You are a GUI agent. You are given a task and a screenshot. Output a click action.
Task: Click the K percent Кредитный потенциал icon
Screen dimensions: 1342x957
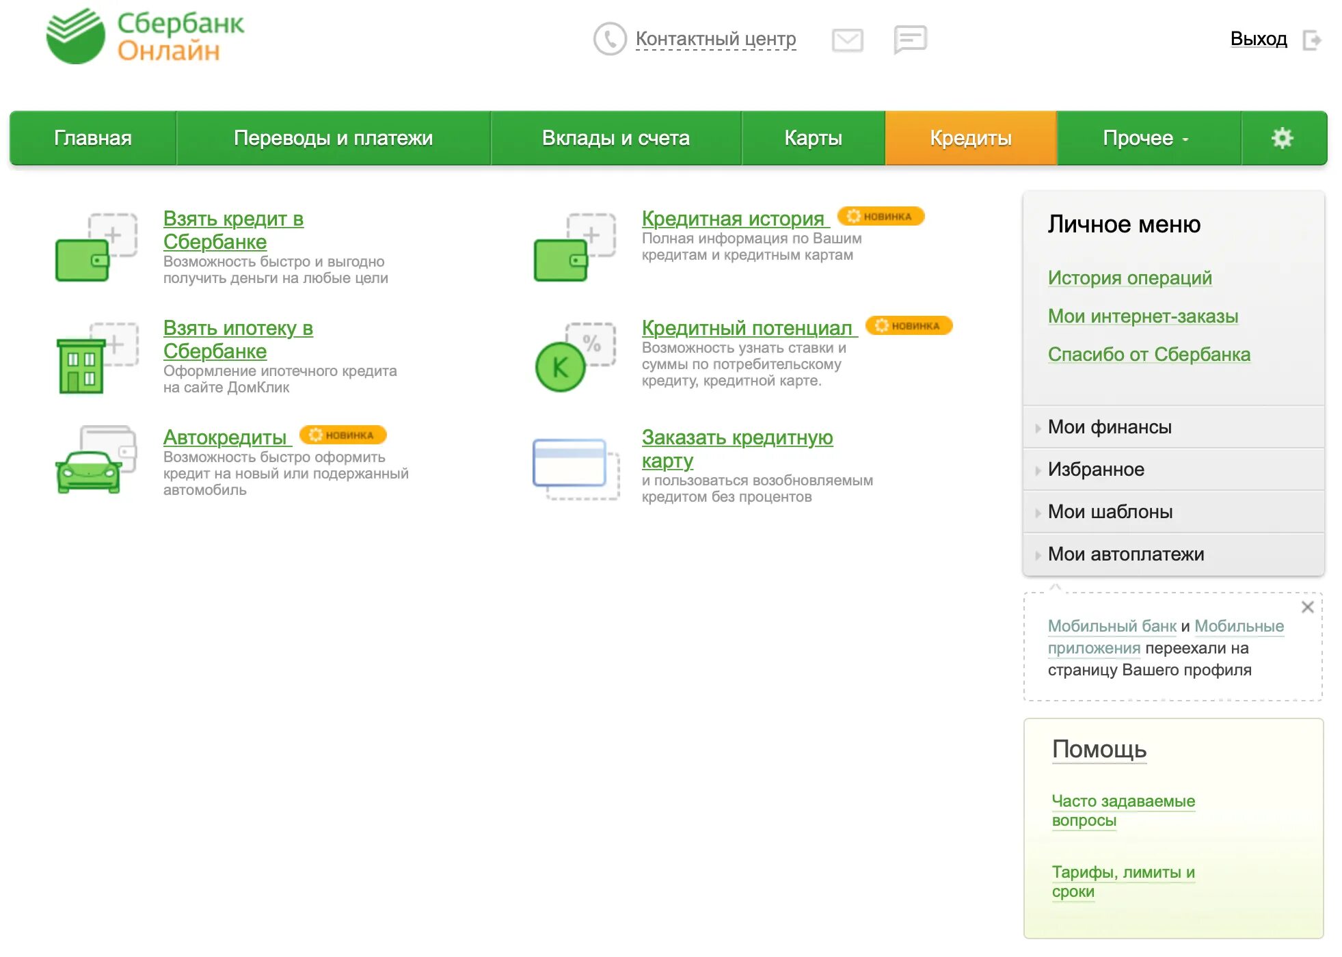point(575,356)
